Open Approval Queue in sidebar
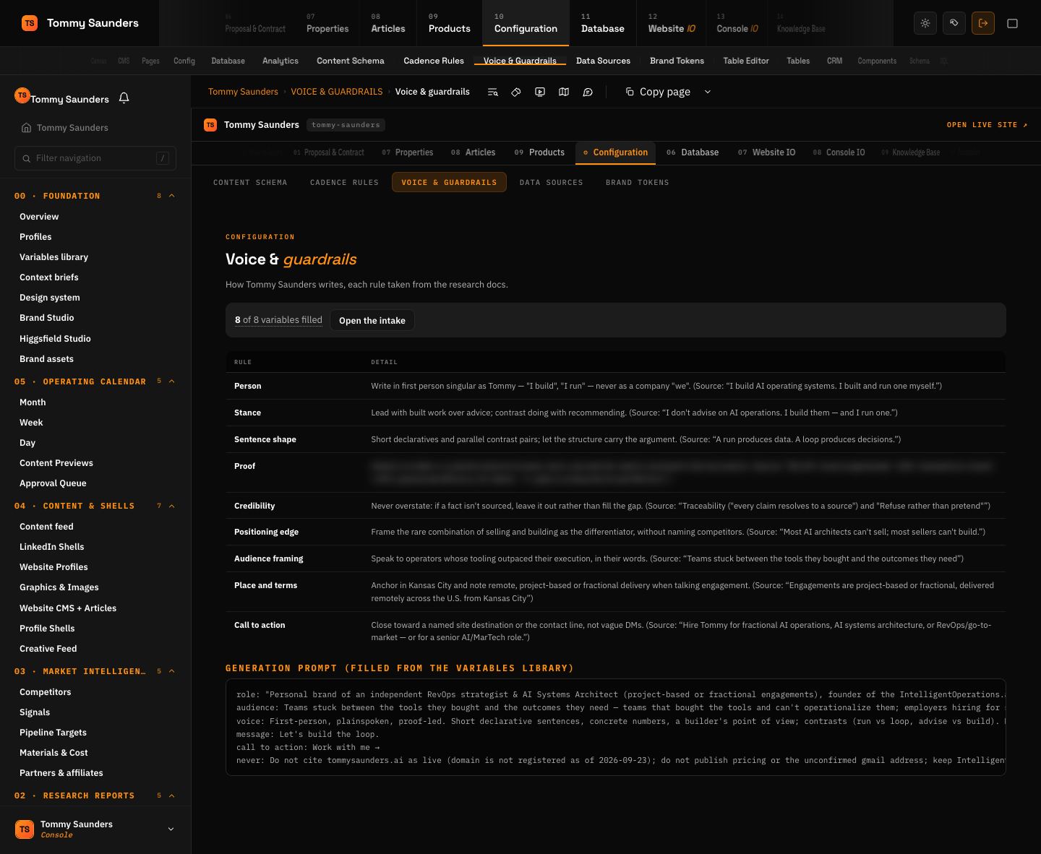1041x854 pixels. click(53, 483)
